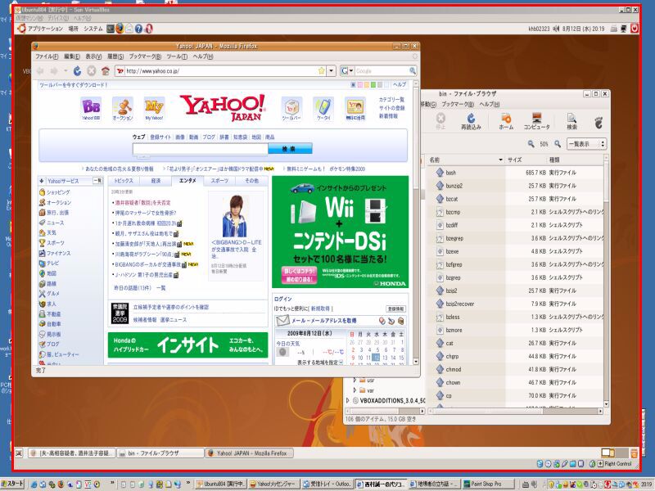The image size is (655, 491).
Task: Click the volume icon in Ubuntu panel
Action: (x=556, y=29)
